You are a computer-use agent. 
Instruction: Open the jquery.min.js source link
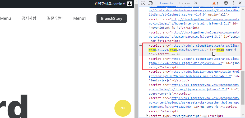click(194, 87)
